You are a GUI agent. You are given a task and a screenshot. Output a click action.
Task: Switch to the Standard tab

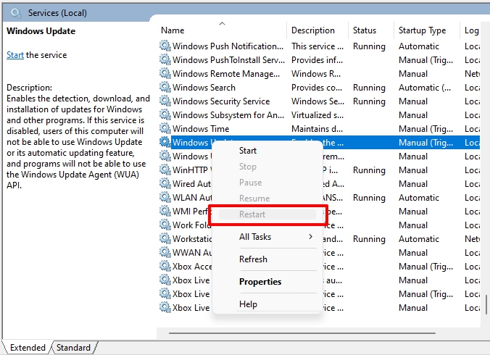pyautogui.click(x=73, y=348)
